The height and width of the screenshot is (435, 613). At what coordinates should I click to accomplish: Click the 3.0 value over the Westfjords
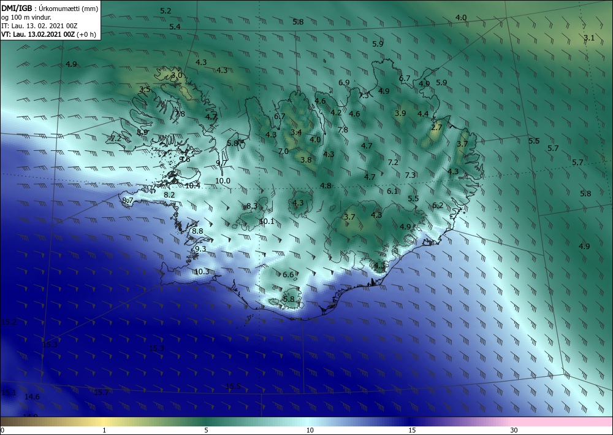pos(177,75)
